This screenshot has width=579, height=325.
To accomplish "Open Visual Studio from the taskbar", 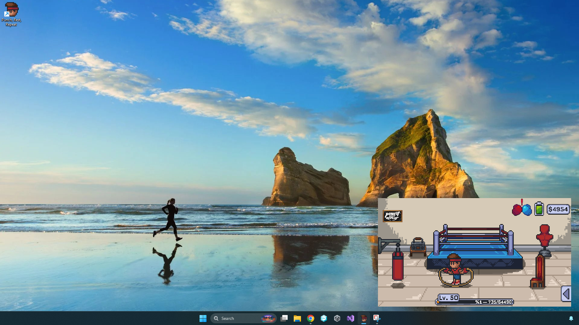I will tap(350, 318).
